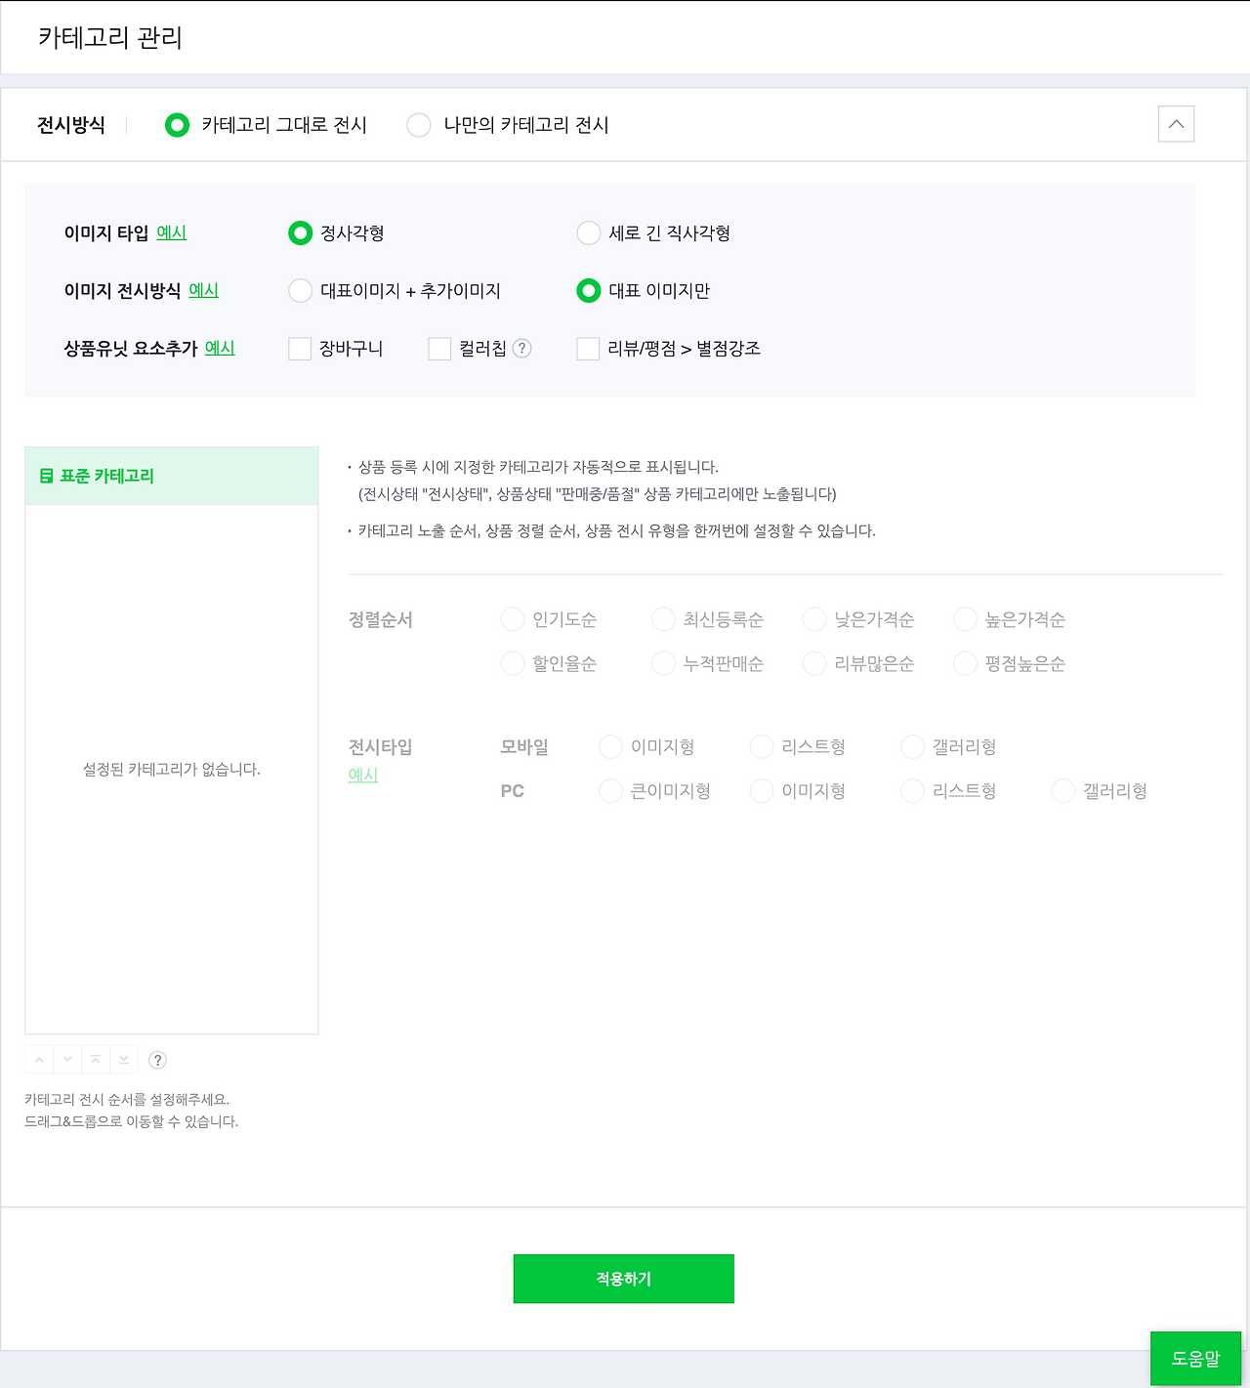Choose 낮은가격순 sorting option
1250x1388 pixels.
pos(813,619)
